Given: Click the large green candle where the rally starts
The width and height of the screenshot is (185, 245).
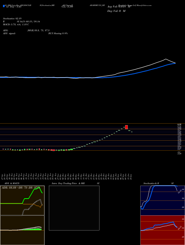Looking at the screenshot, I should point(71,149).
